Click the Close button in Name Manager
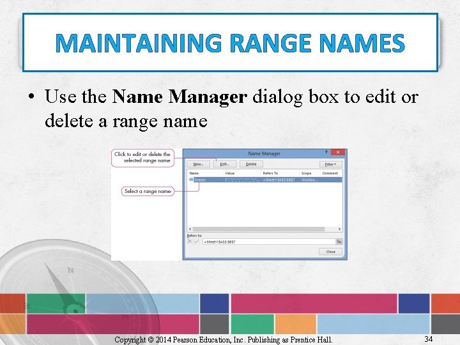Image resolution: width=460 pixels, height=345 pixels. point(331,252)
